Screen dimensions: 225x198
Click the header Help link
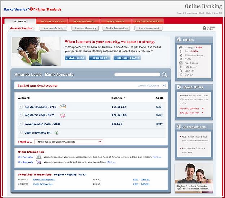tap(208, 13)
